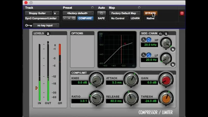Toggle the plug-in BYPASS button
The width and height of the screenshot is (208, 117).
[x=150, y=13]
